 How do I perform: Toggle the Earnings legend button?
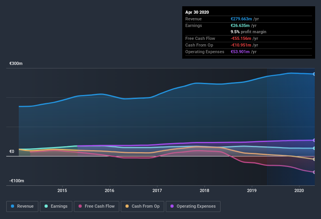click(x=56, y=206)
